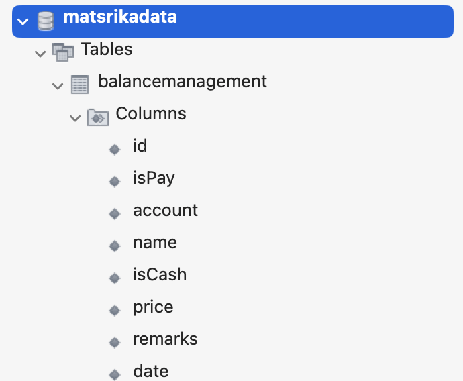Collapse the matsrikadata database node
The height and width of the screenshot is (381, 463).
(23, 21)
